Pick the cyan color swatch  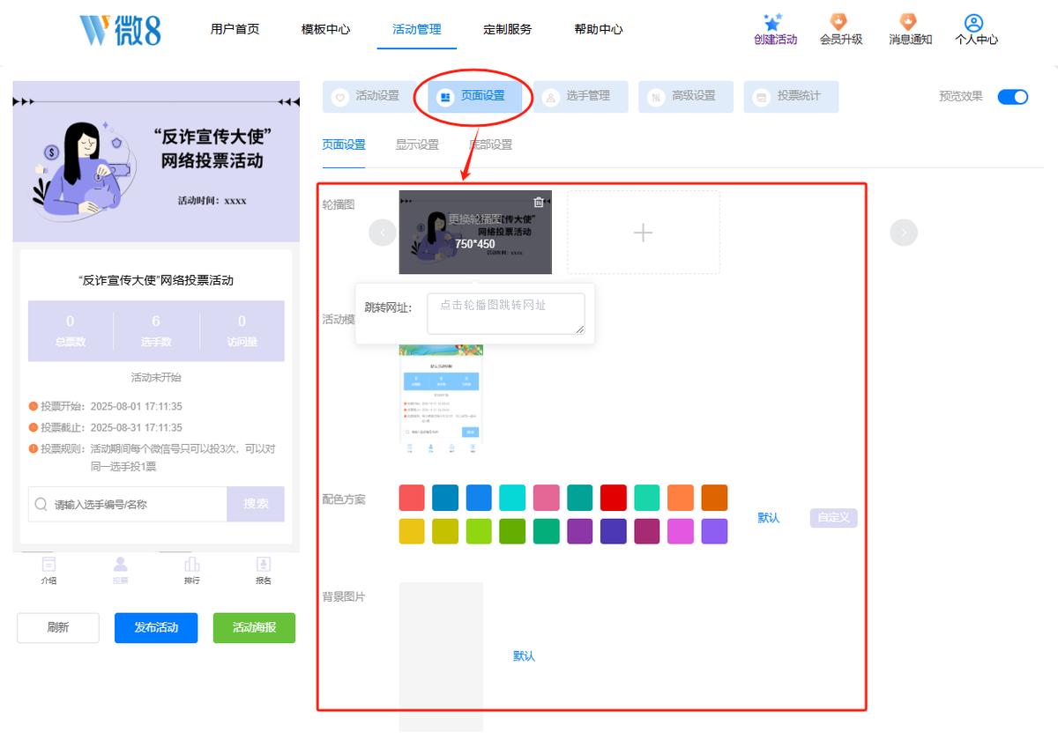(x=512, y=498)
